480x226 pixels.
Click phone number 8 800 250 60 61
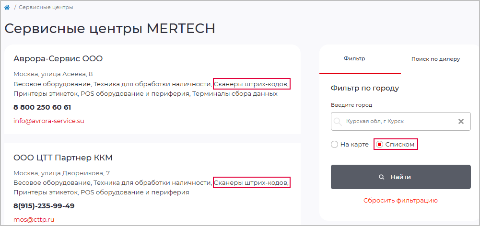coord(42,107)
